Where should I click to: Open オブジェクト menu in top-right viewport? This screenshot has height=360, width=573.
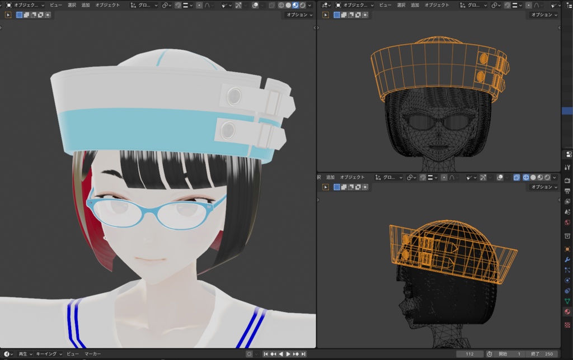coord(436,5)
